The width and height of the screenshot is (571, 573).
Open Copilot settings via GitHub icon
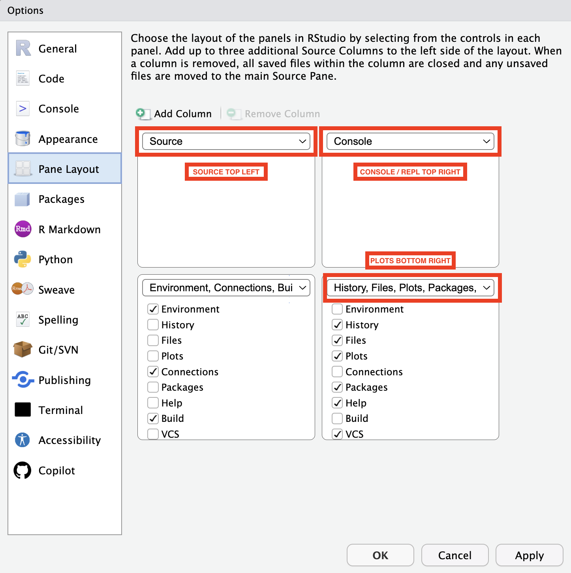[x=23, y=470]
